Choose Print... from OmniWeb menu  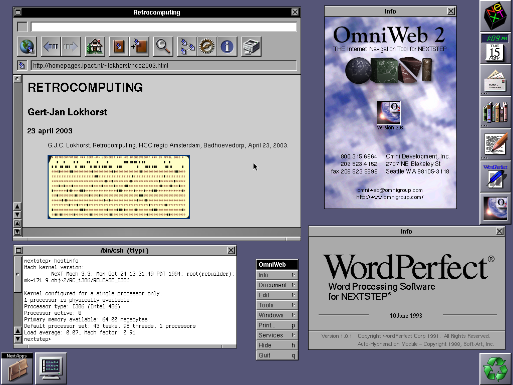[277, 325]
